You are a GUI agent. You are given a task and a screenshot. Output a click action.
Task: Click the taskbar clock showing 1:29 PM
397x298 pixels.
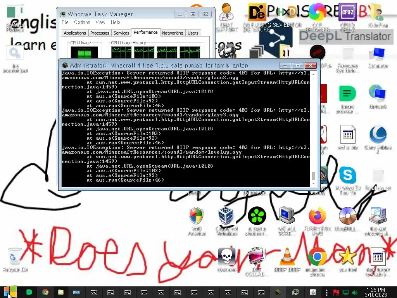[376, 292]
